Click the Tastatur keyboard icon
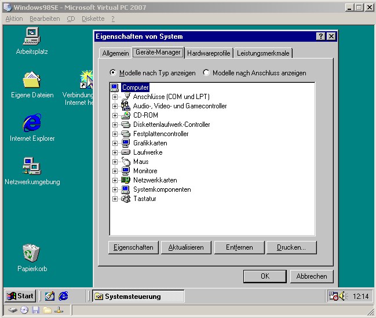Screen dimensions: 376x318 (126, 199)
